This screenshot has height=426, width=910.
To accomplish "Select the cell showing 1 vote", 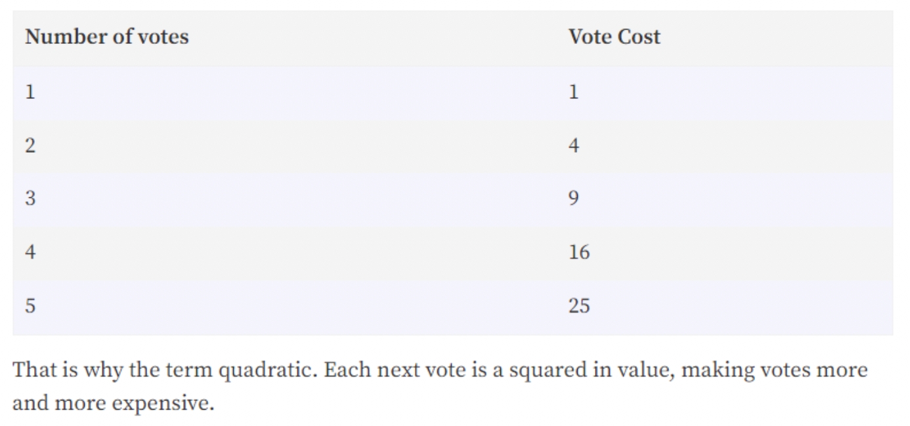I will [30, 92].
